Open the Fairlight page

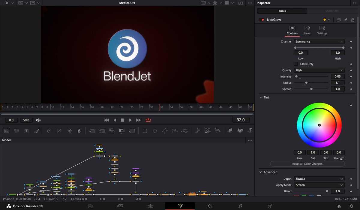tap(240, 206)
